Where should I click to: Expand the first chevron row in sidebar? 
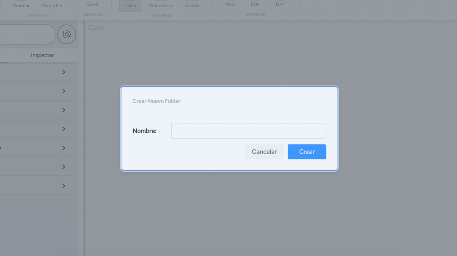click(x=63, y=72)
